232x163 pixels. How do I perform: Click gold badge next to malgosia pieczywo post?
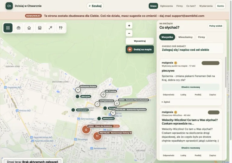tap(176, 63)
